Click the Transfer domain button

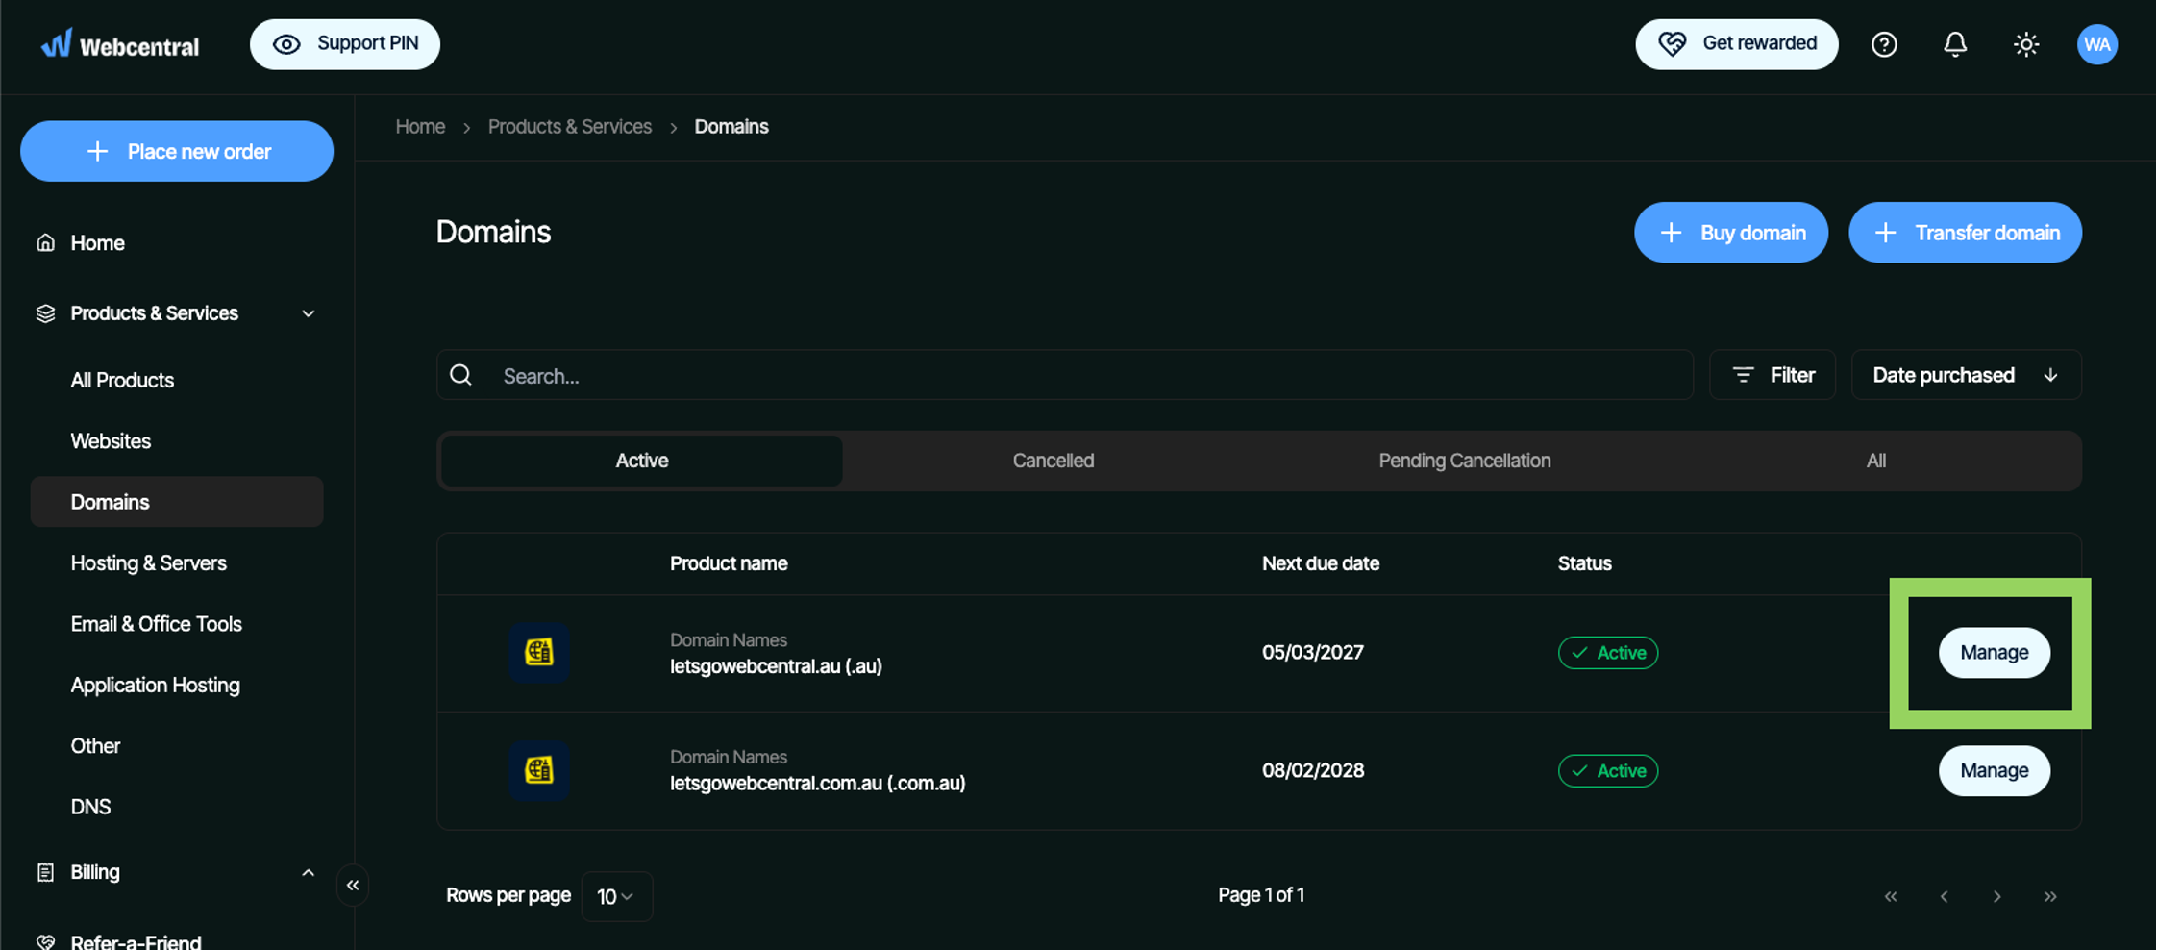pyautogui.click(x=1965, y=233)
